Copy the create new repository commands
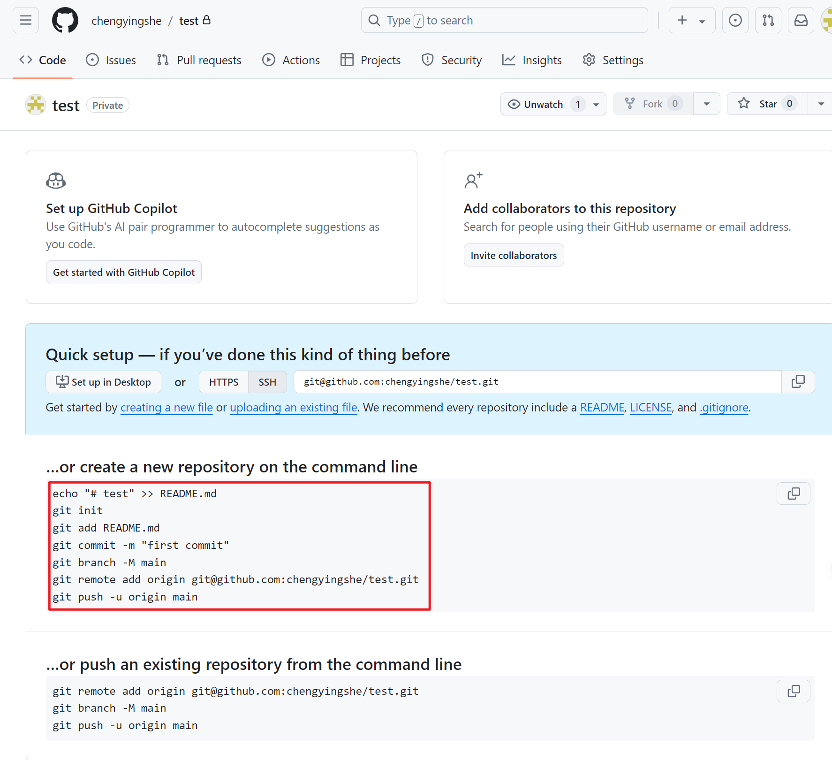This screenshot has width=832, height=760. tap(794, 494)
